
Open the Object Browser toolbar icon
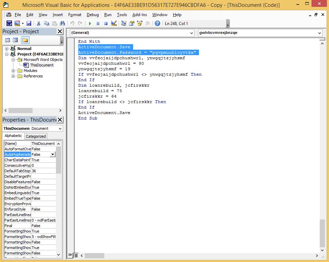(140, 23)
